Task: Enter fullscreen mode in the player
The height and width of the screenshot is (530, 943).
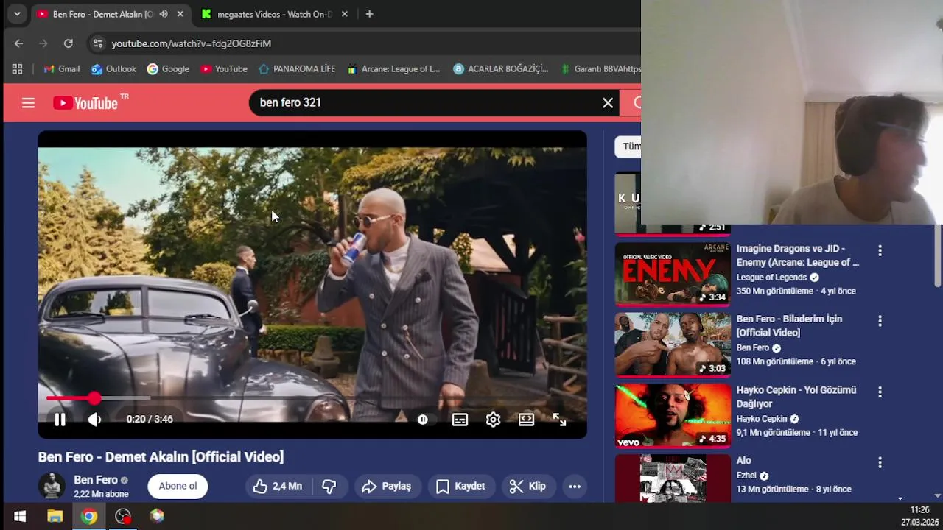Action: (x=559, y=420)
